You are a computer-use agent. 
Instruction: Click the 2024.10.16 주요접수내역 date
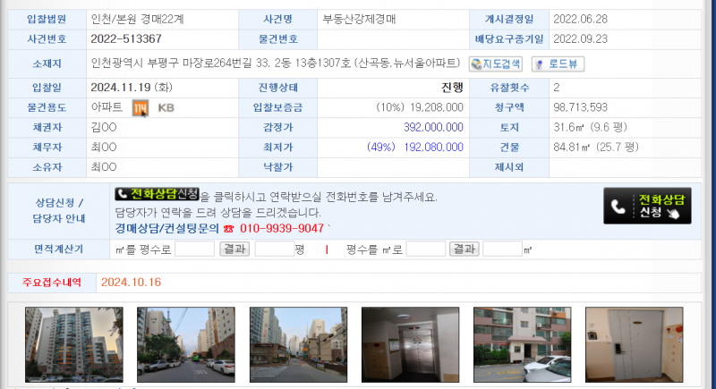[131, 282]
